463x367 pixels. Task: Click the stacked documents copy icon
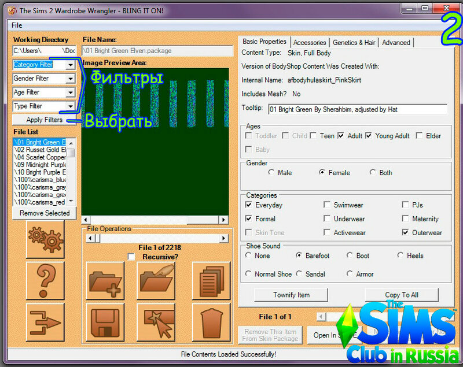(x=211, y=281)
